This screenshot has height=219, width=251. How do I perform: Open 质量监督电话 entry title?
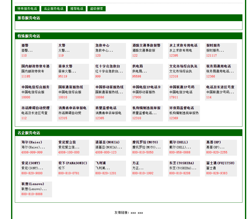[x=106, y=108]
